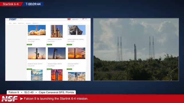Open blue-sky Starship stacking print thumbnail
The height and width of the screenshot is (103, 184).
(57, 53)
